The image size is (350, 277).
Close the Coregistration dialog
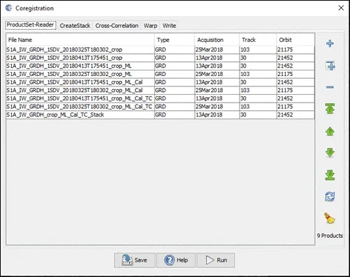point(341,8)
